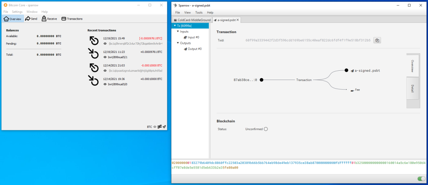Open the Bitcoin Core Help menu
Image resolution: width=428 pixels, height=185 pixels.
click(x=45, y=12)
